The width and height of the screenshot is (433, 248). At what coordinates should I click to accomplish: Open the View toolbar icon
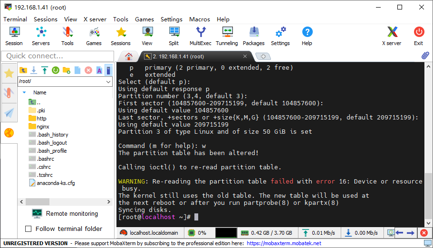pos(147,36)
